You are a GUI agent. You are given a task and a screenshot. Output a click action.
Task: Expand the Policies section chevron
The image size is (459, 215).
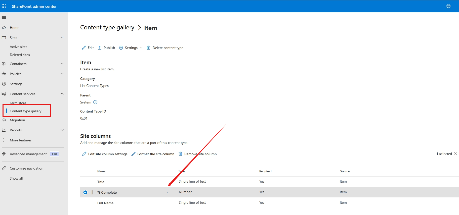click(62, 74)
